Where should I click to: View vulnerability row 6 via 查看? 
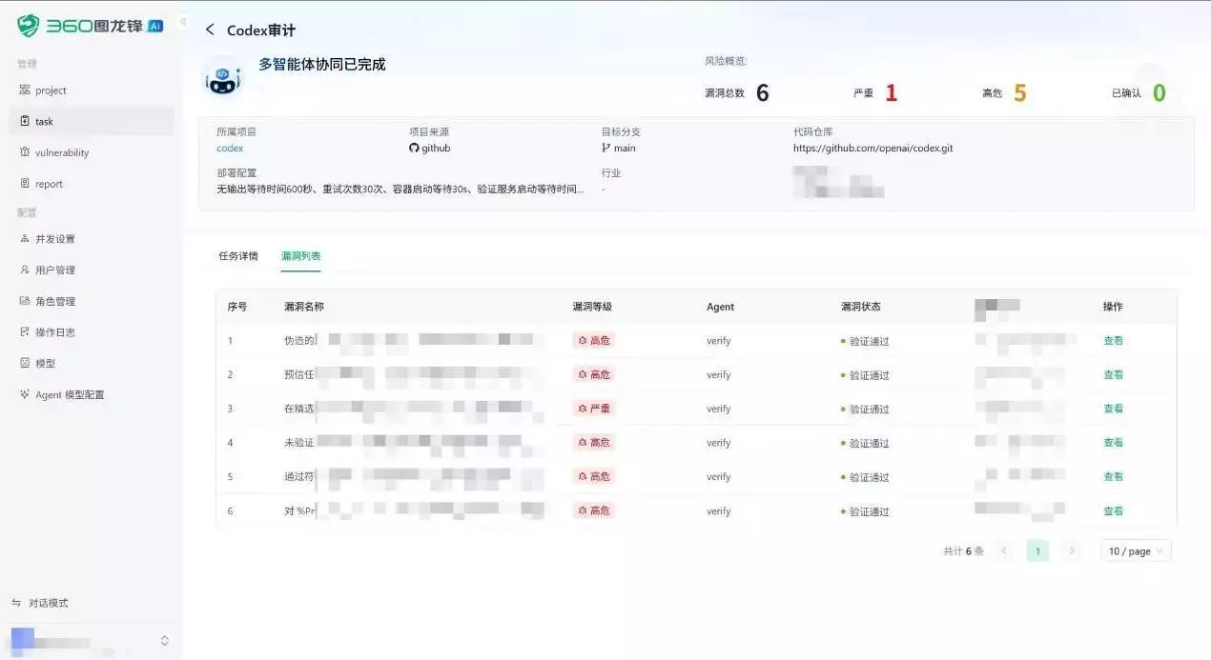click(1113, 511)
